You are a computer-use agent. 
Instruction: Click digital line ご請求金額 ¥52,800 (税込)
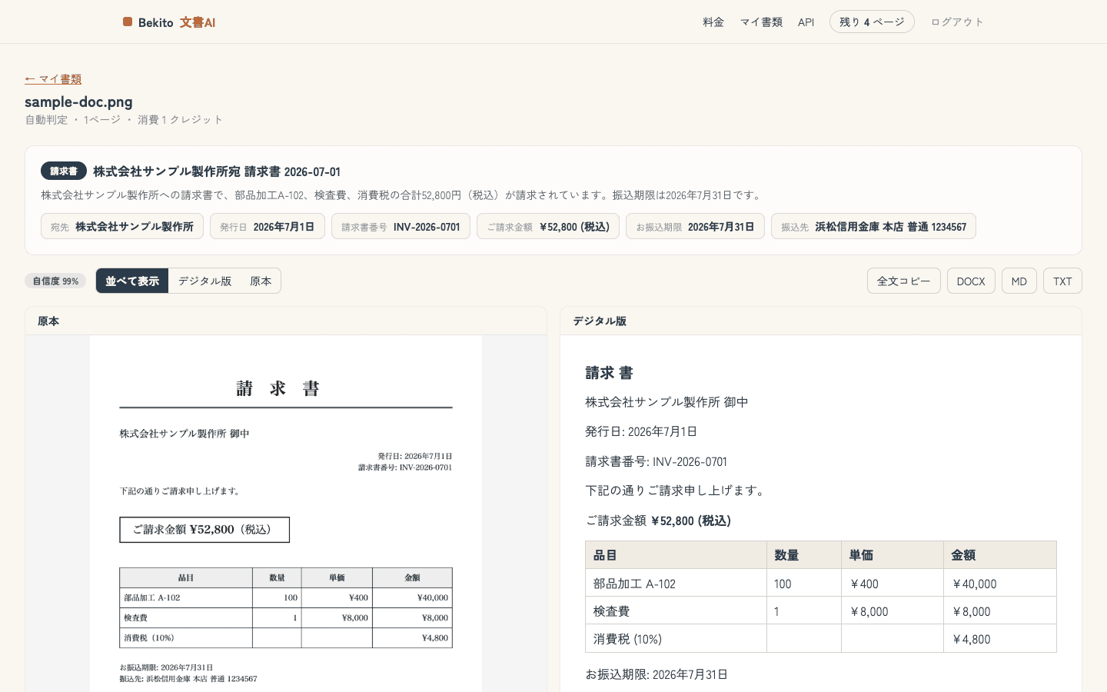point(658,521)
